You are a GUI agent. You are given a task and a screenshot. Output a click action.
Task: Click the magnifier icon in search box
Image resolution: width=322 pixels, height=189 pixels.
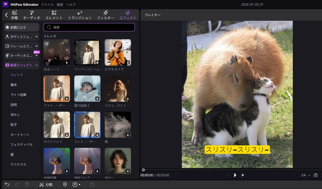(49, 27)
